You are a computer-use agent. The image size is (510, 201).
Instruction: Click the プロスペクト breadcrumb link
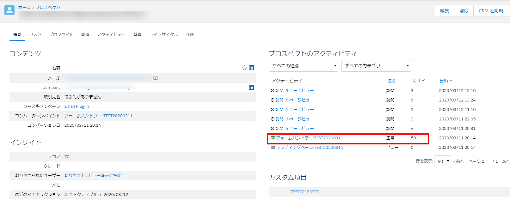click(48, 7)
